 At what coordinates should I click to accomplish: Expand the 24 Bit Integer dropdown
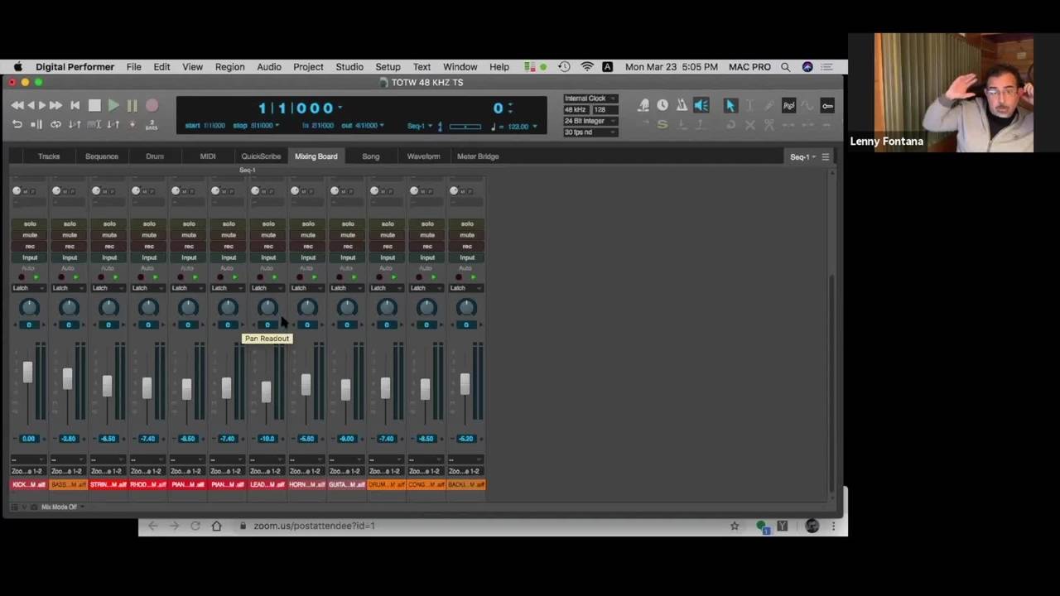coord(590,121)
